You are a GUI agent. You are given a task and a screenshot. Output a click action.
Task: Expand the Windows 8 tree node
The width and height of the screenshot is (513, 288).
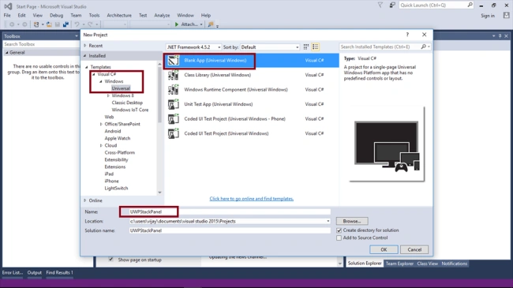[108, 95]
